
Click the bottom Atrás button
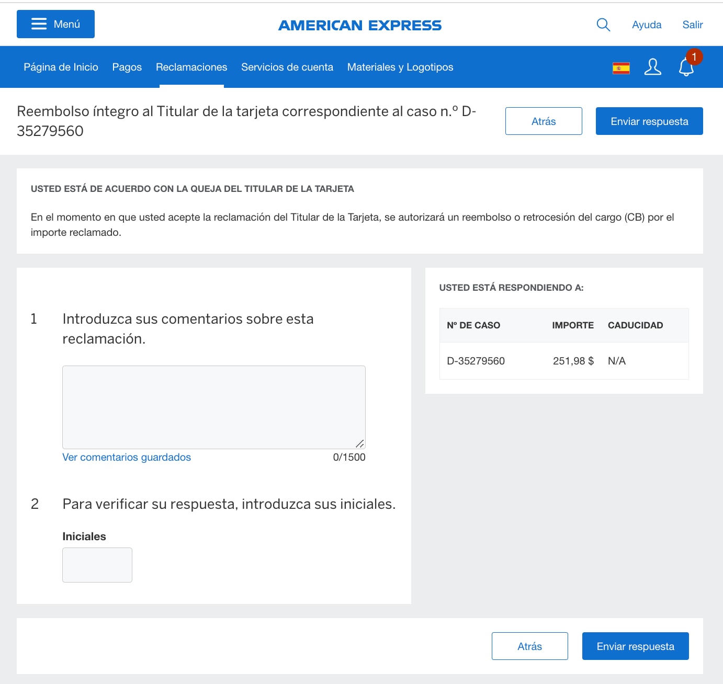pyautogui.click(x=529, y=646)
